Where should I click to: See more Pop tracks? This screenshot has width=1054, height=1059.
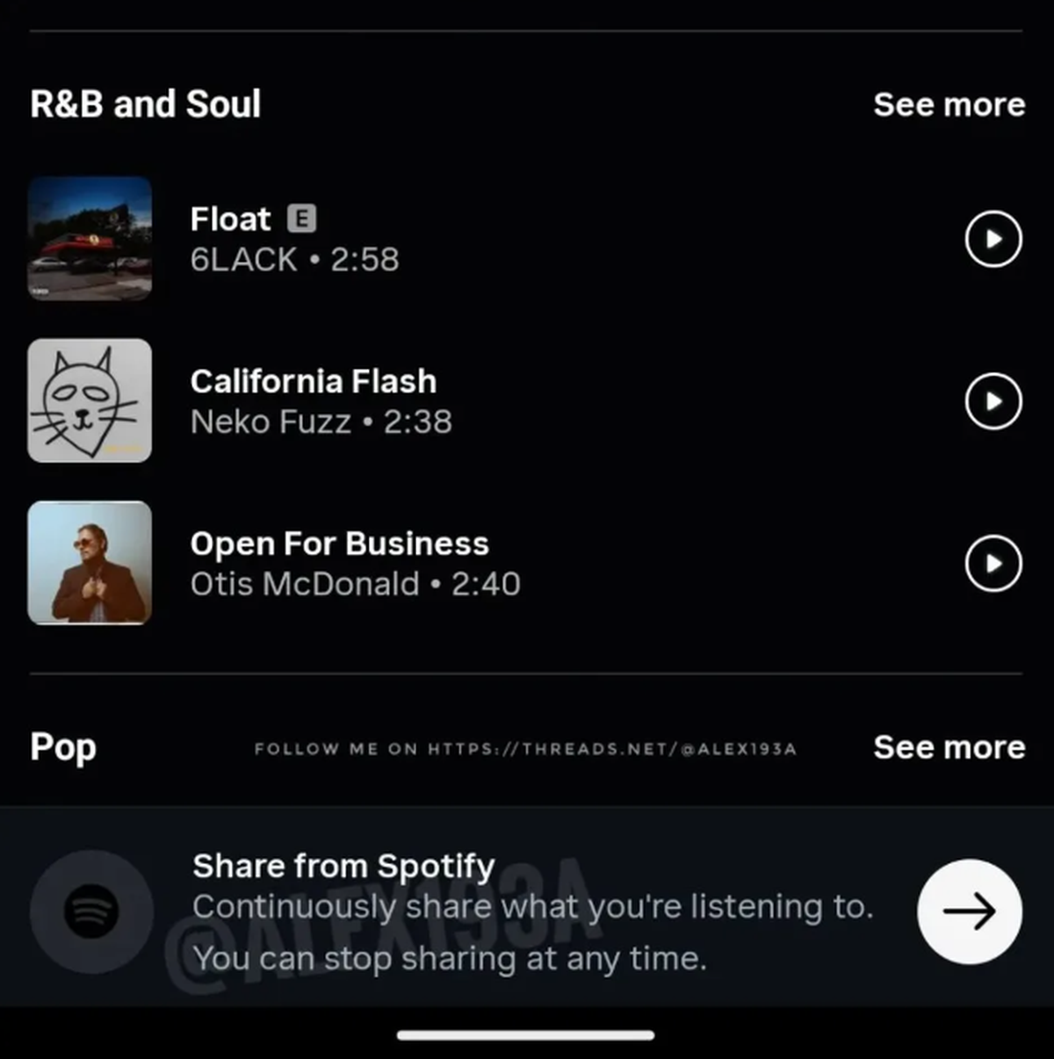[x=949, y=747]
